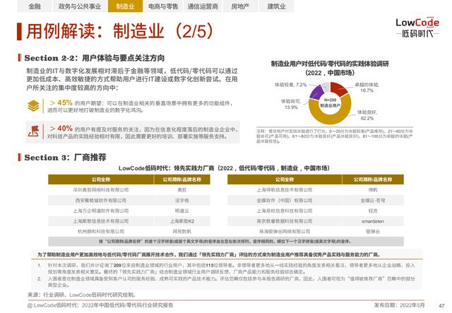This screenshot has width=452, height=313.
Task: Click the cell 珠海银弹谷网络有限公司
Action: tap(285, 231)
